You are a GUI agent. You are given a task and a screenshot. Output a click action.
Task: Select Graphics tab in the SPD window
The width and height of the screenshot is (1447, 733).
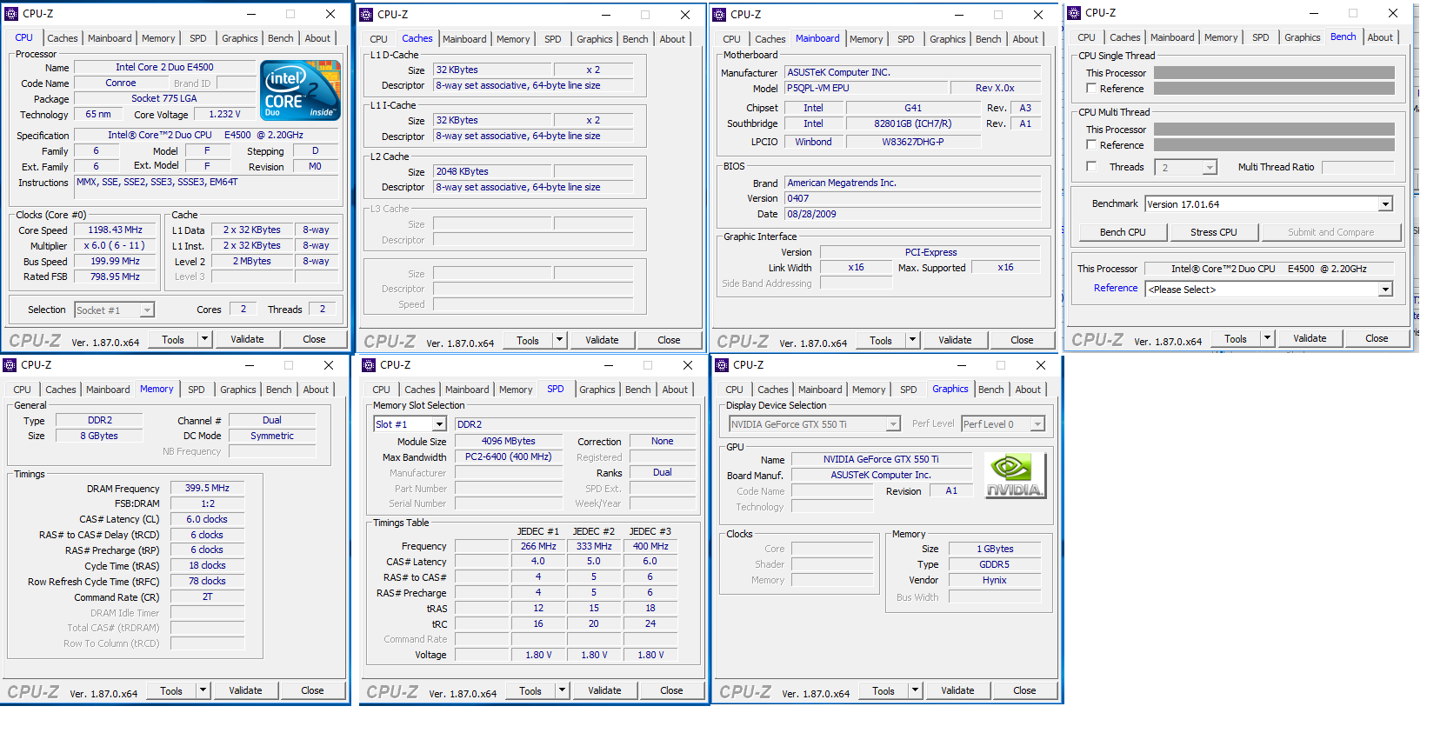click(x=597, y=390)
